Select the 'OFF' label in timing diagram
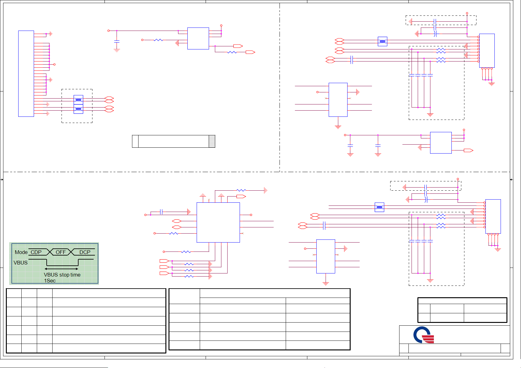This screenshot has height=368, width=521. [61, 252]
